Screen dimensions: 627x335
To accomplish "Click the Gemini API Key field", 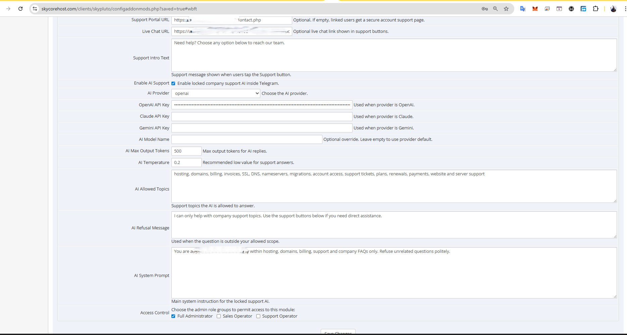I will coord(262,128).
